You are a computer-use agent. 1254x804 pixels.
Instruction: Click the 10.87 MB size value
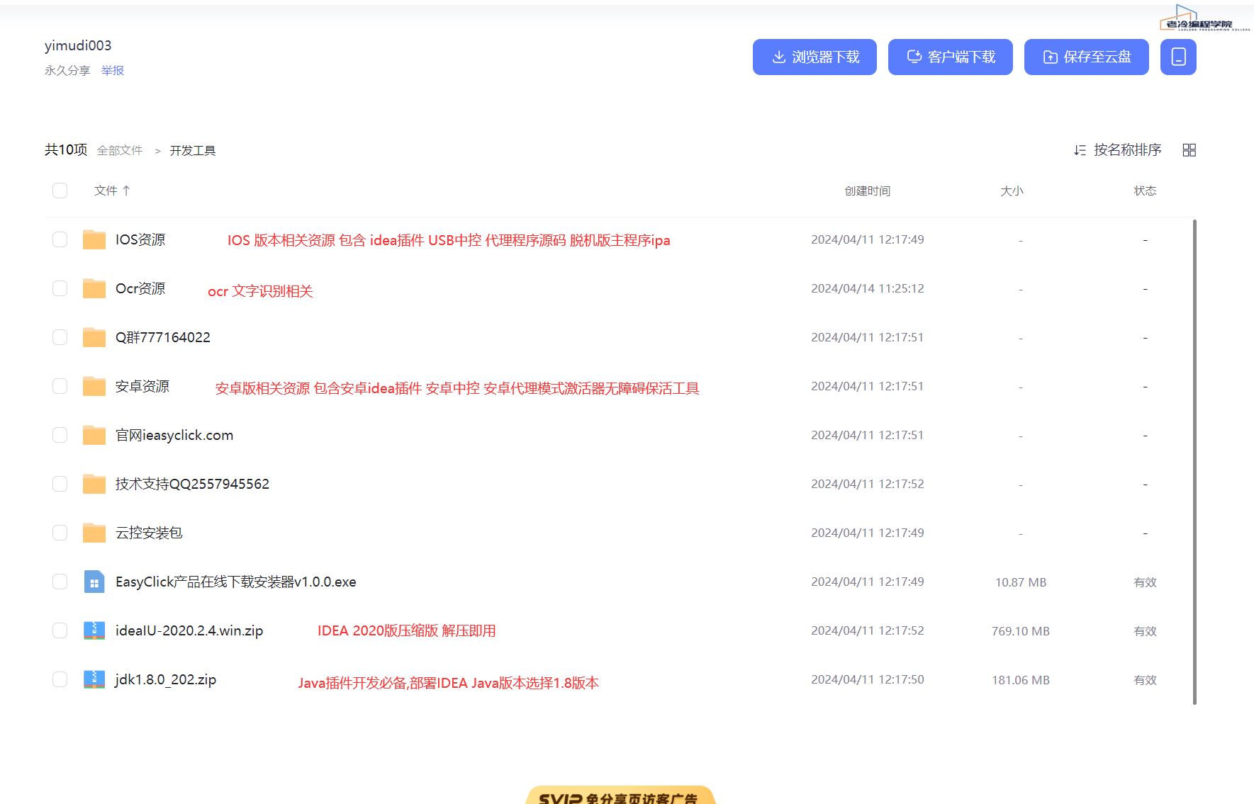point(1021,582)
